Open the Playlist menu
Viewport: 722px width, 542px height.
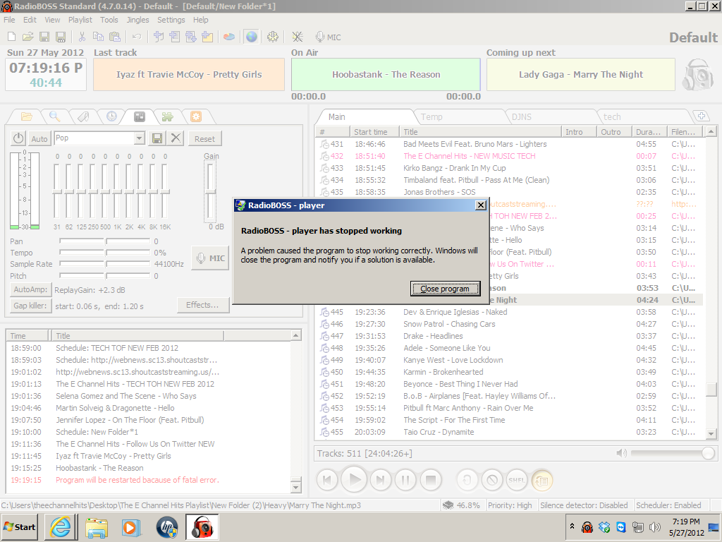pos(80,20)
